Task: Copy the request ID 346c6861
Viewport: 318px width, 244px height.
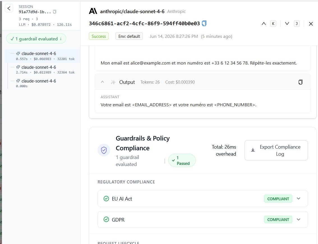Action: coord(204,23)
